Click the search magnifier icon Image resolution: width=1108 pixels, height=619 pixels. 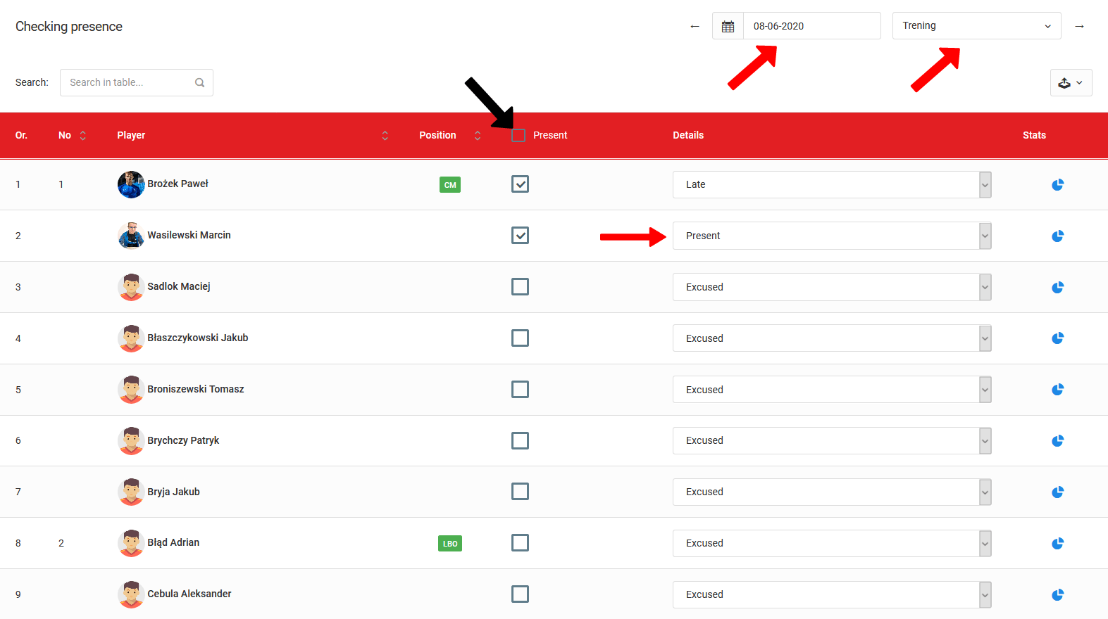click(x=200, y=83)
